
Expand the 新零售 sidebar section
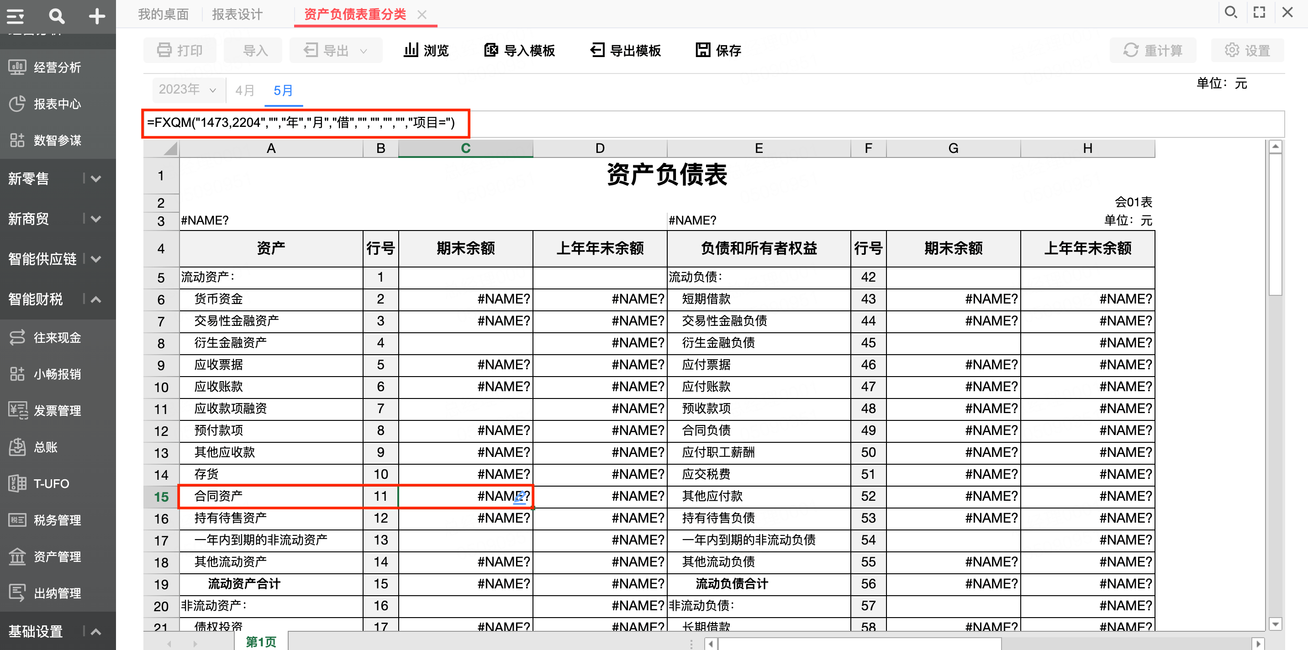click(96, 178)
